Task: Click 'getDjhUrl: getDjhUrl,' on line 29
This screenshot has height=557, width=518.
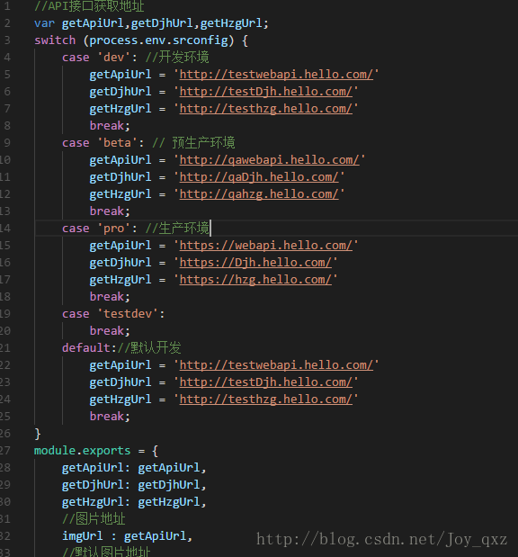Action: [x=134, y=485]
